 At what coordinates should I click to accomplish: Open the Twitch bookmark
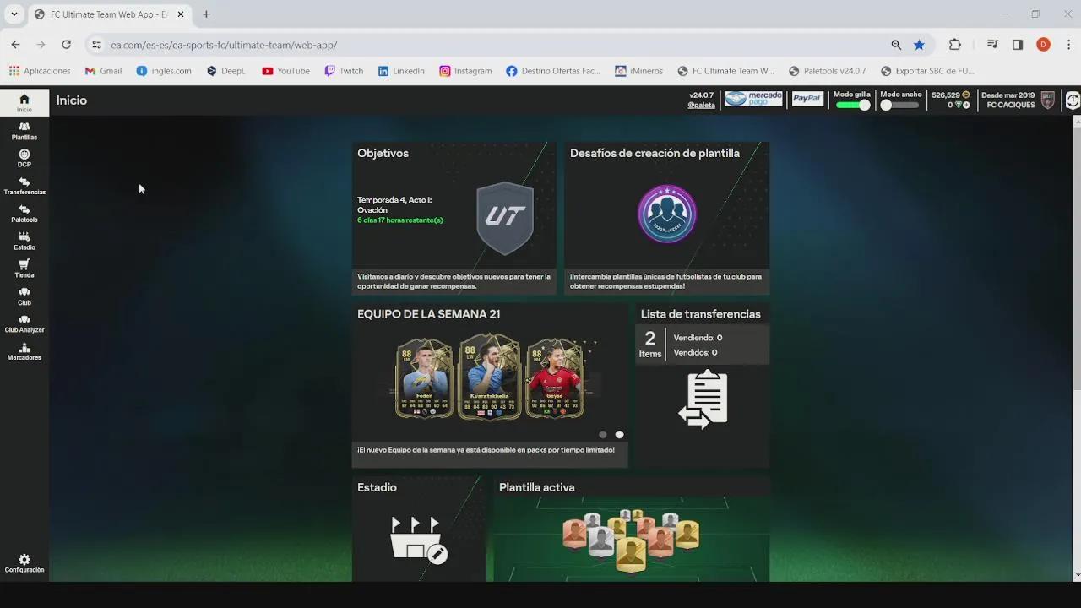point(344,71)
